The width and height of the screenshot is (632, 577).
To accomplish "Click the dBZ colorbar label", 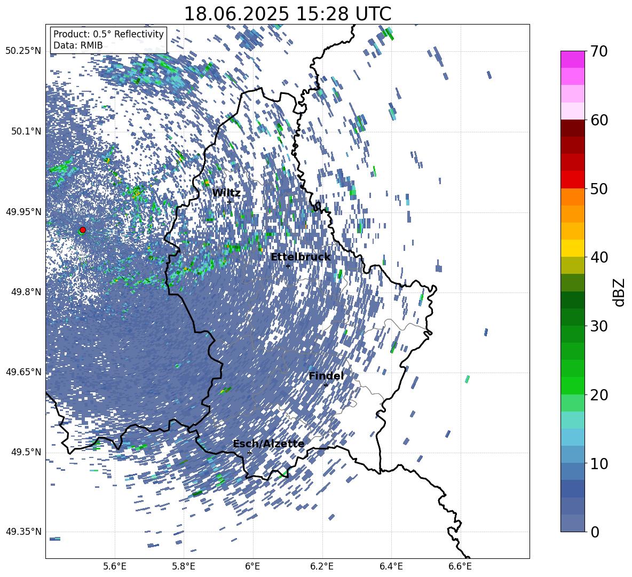I will (x=620, y=292).
